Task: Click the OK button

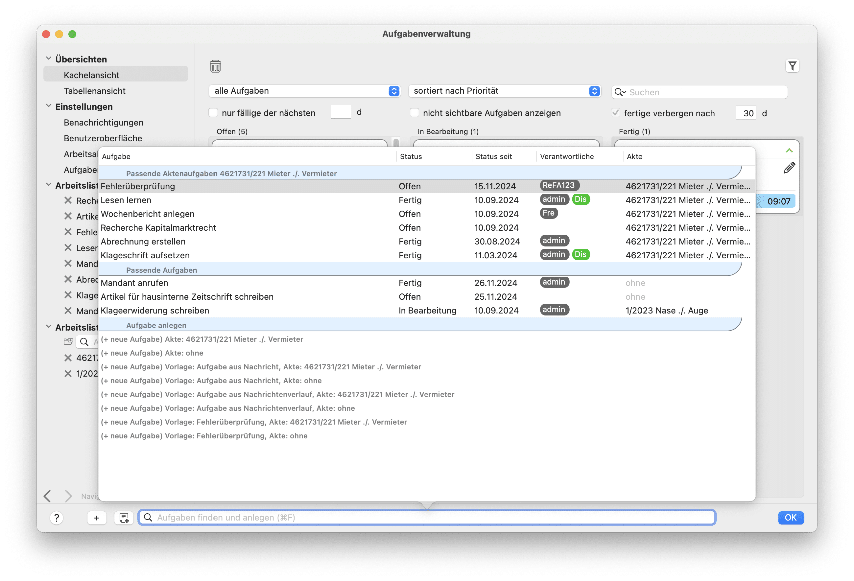Action: click(x=791, y=518)
